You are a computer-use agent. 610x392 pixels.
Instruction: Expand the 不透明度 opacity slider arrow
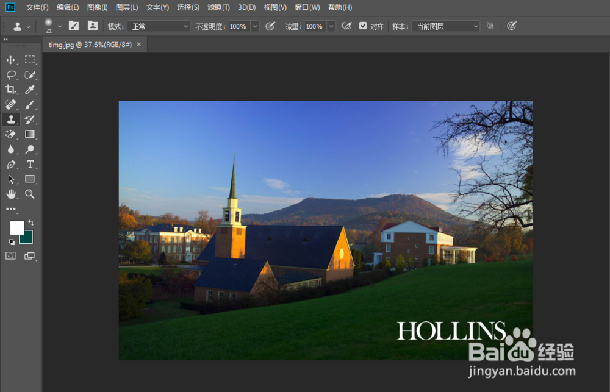coord(255,26)
